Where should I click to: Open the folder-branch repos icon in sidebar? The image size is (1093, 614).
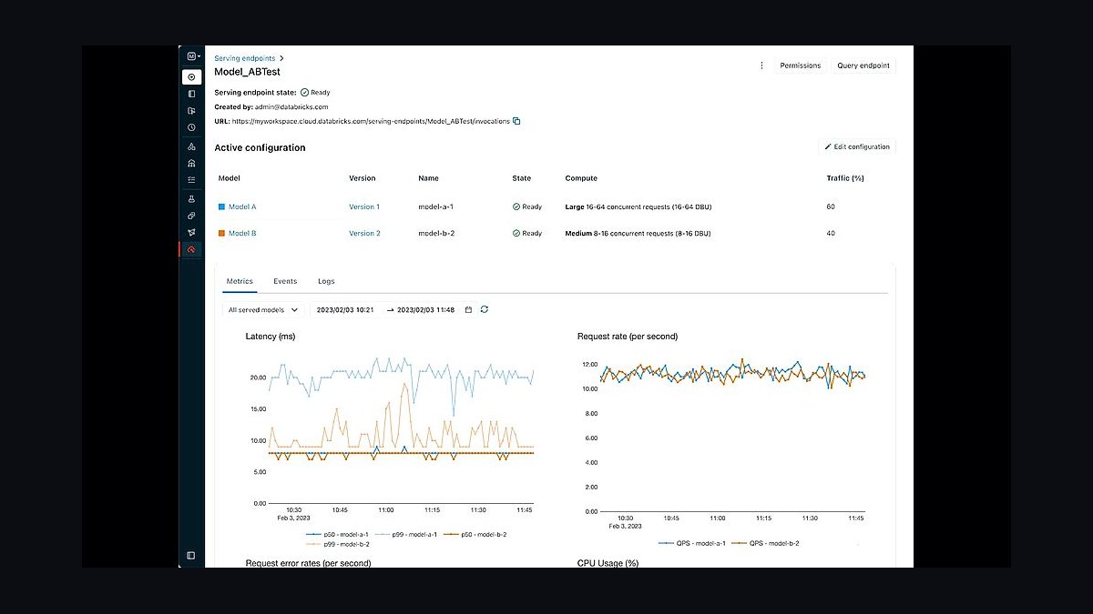point(191,111)
